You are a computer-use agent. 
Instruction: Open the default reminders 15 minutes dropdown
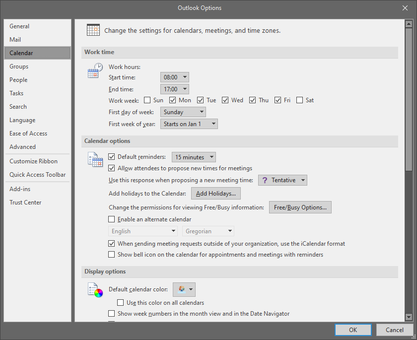[194, 157]
